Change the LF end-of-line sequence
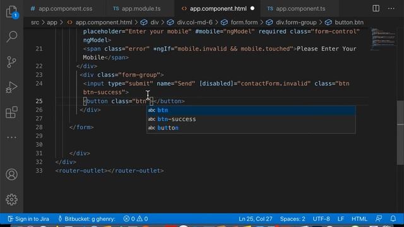The height and width of the screenshot is (227, 404). tap(341, 219)
